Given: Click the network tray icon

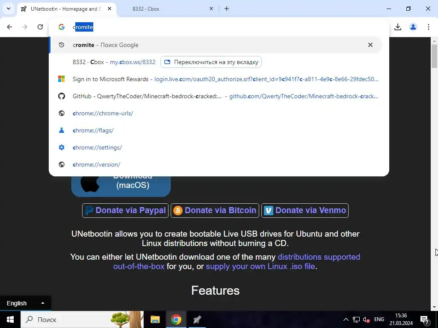Looking at the screenshot, I should pos(356,319).
